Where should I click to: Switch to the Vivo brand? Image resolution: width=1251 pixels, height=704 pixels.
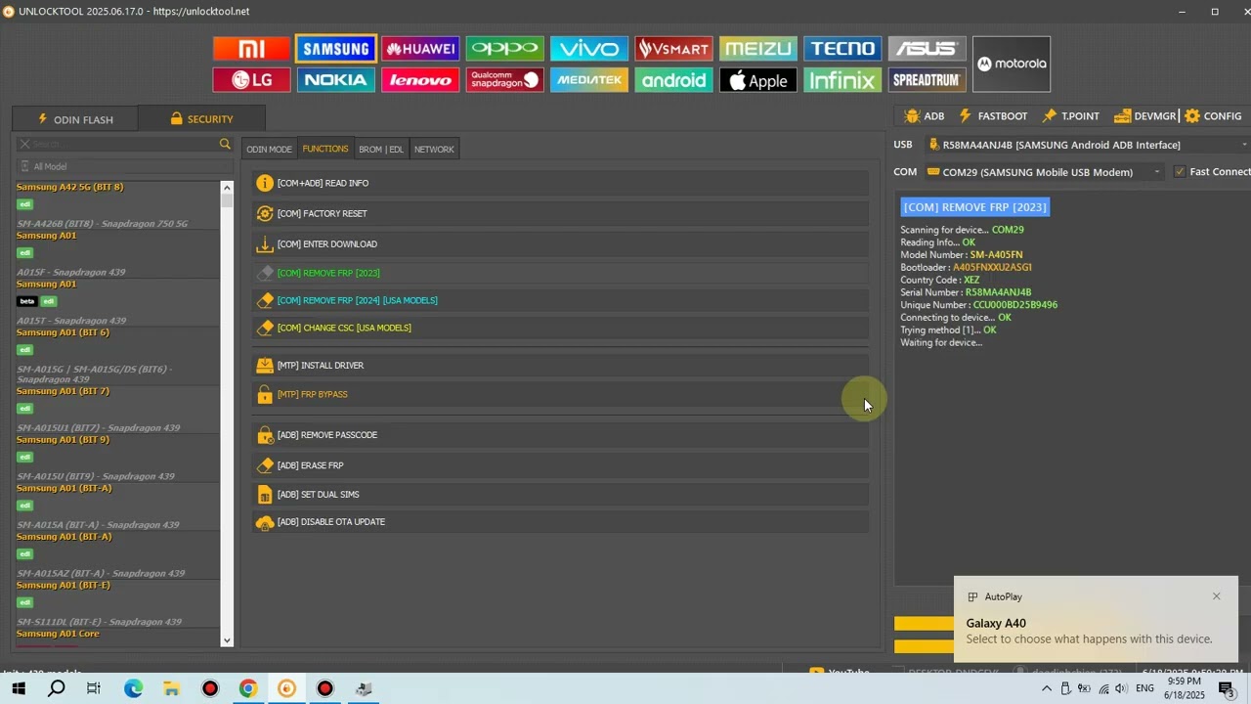pos(589,49)
